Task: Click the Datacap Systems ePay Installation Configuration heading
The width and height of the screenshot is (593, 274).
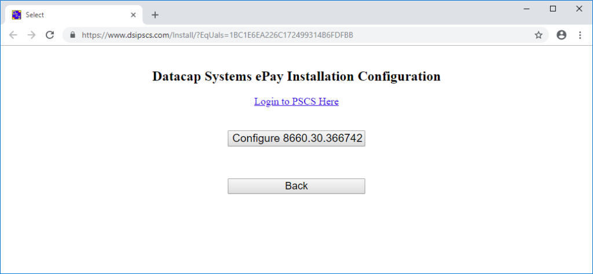Action: coord(296,76)
